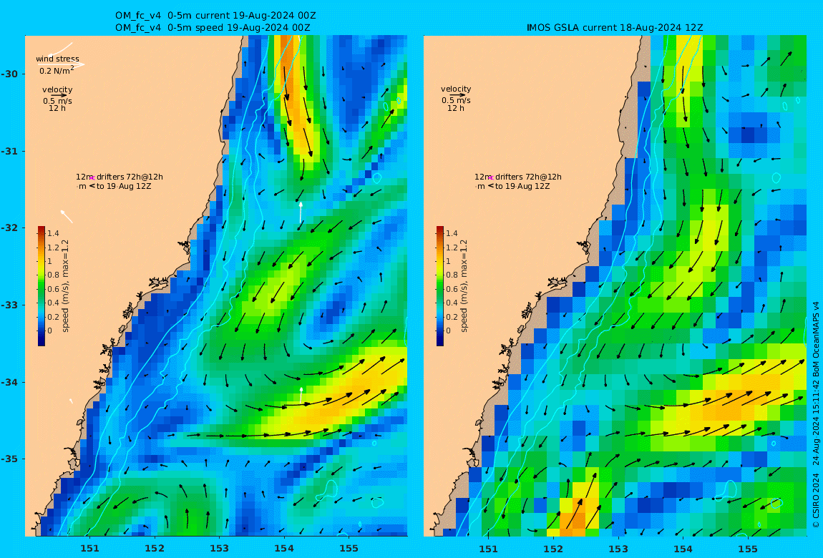Click the white upward arrow near 154, -32 in left map
Screen dimensions: 823x558
pyautogui.click(x=301, y=212)
